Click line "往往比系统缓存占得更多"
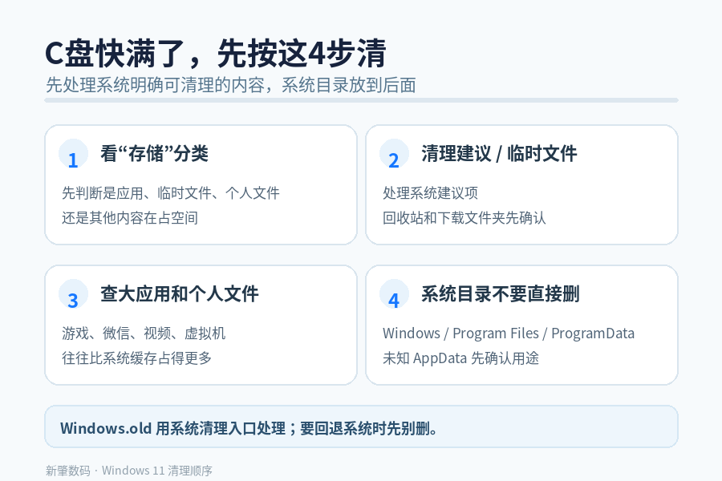The image size is (722, 481). 136,358
